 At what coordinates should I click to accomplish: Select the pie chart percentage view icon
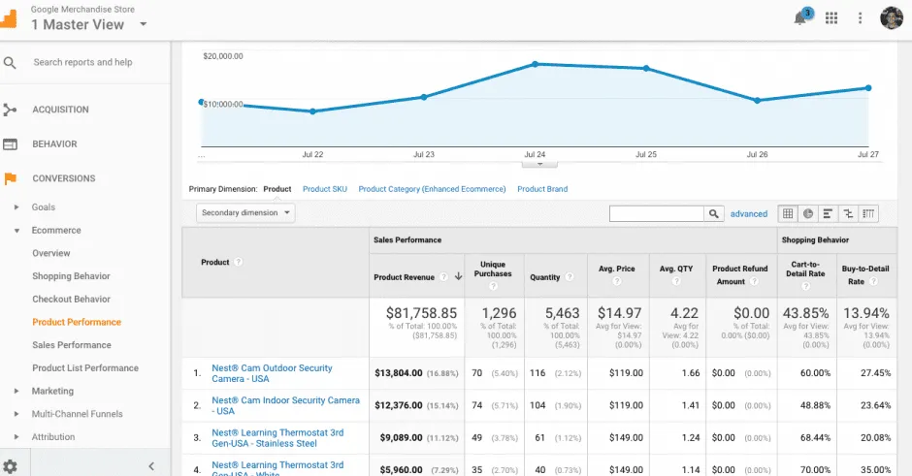point(808,214)
